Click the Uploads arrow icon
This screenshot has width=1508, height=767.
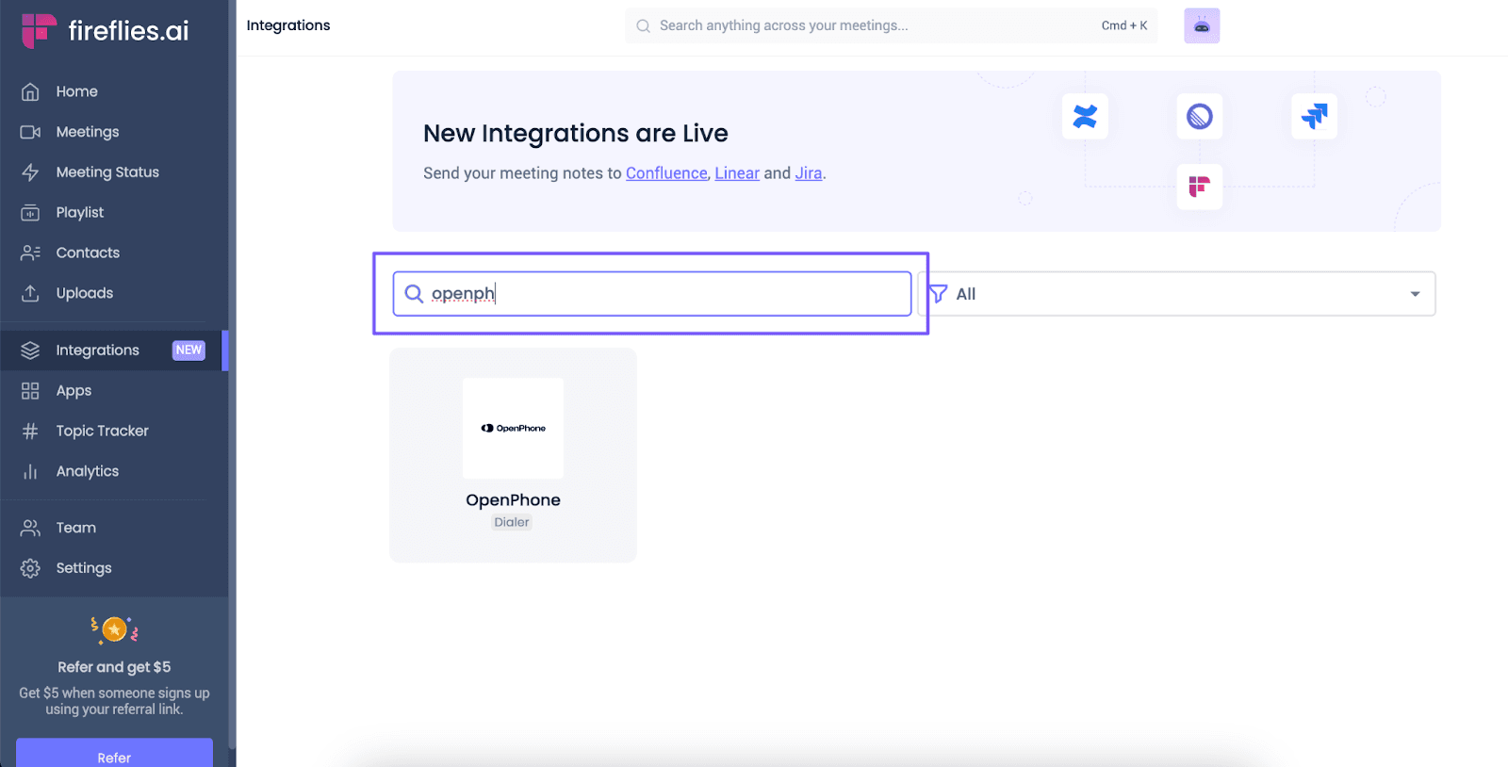[30, 293]
